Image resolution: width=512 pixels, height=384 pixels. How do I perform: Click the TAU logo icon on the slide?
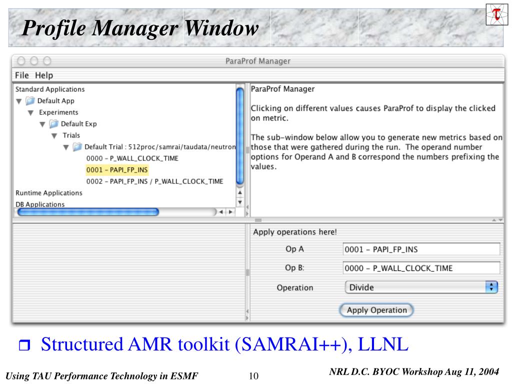click(x=497, y=14)
